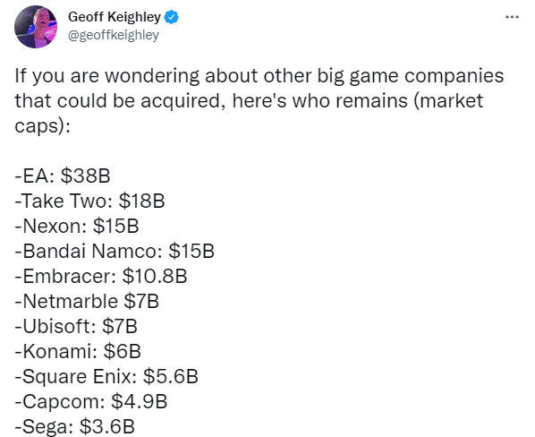Open Geoff Keighley's profile picture

click(36, 27)
